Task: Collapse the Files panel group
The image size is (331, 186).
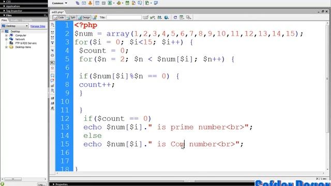Action: [4, 16]
